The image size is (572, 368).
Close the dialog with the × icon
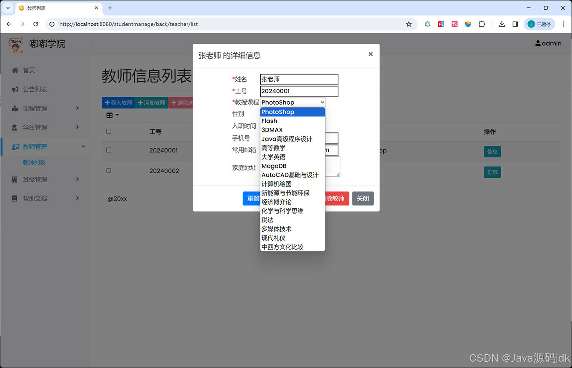(371, 54)
